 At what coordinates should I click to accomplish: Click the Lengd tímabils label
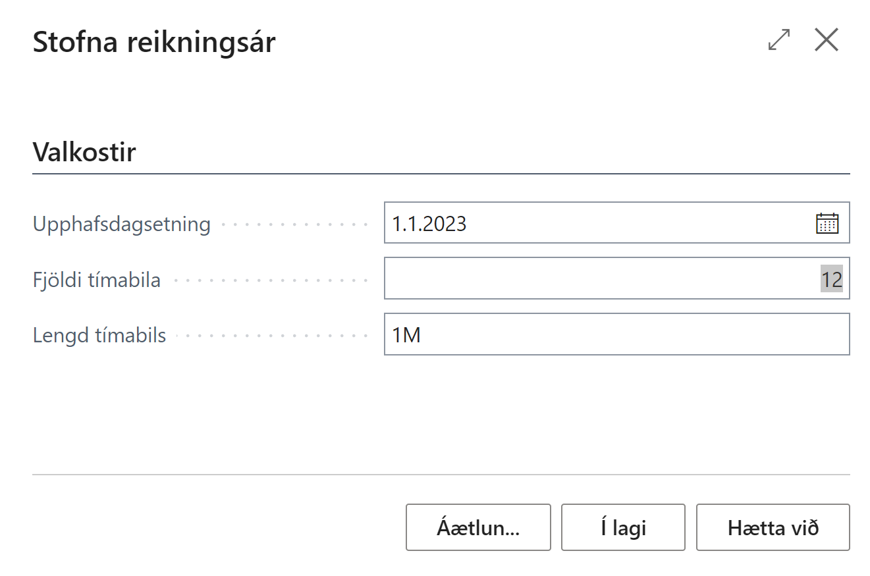click(99, 336)
